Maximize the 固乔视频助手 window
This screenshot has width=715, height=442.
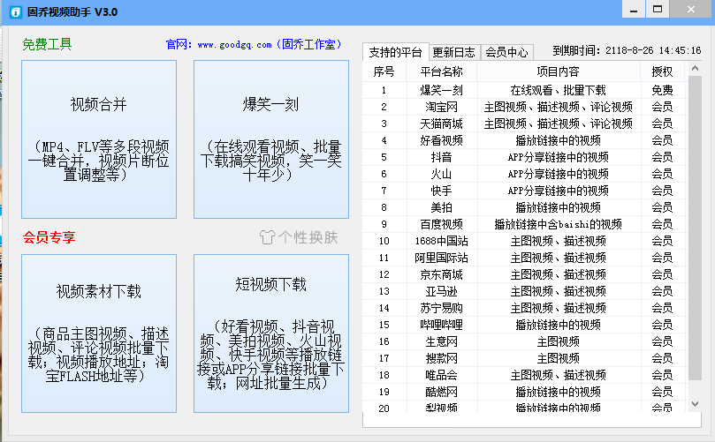pos(658,9)
